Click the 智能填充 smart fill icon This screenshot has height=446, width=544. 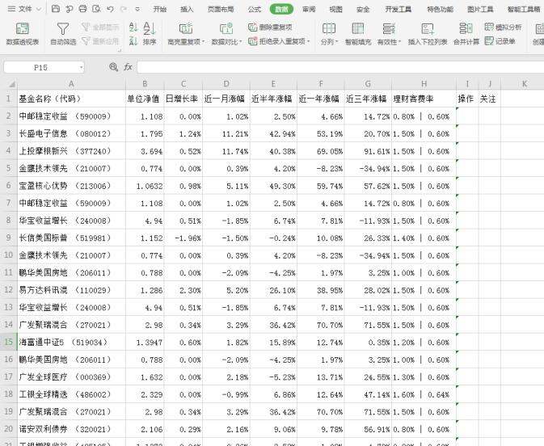358,29
